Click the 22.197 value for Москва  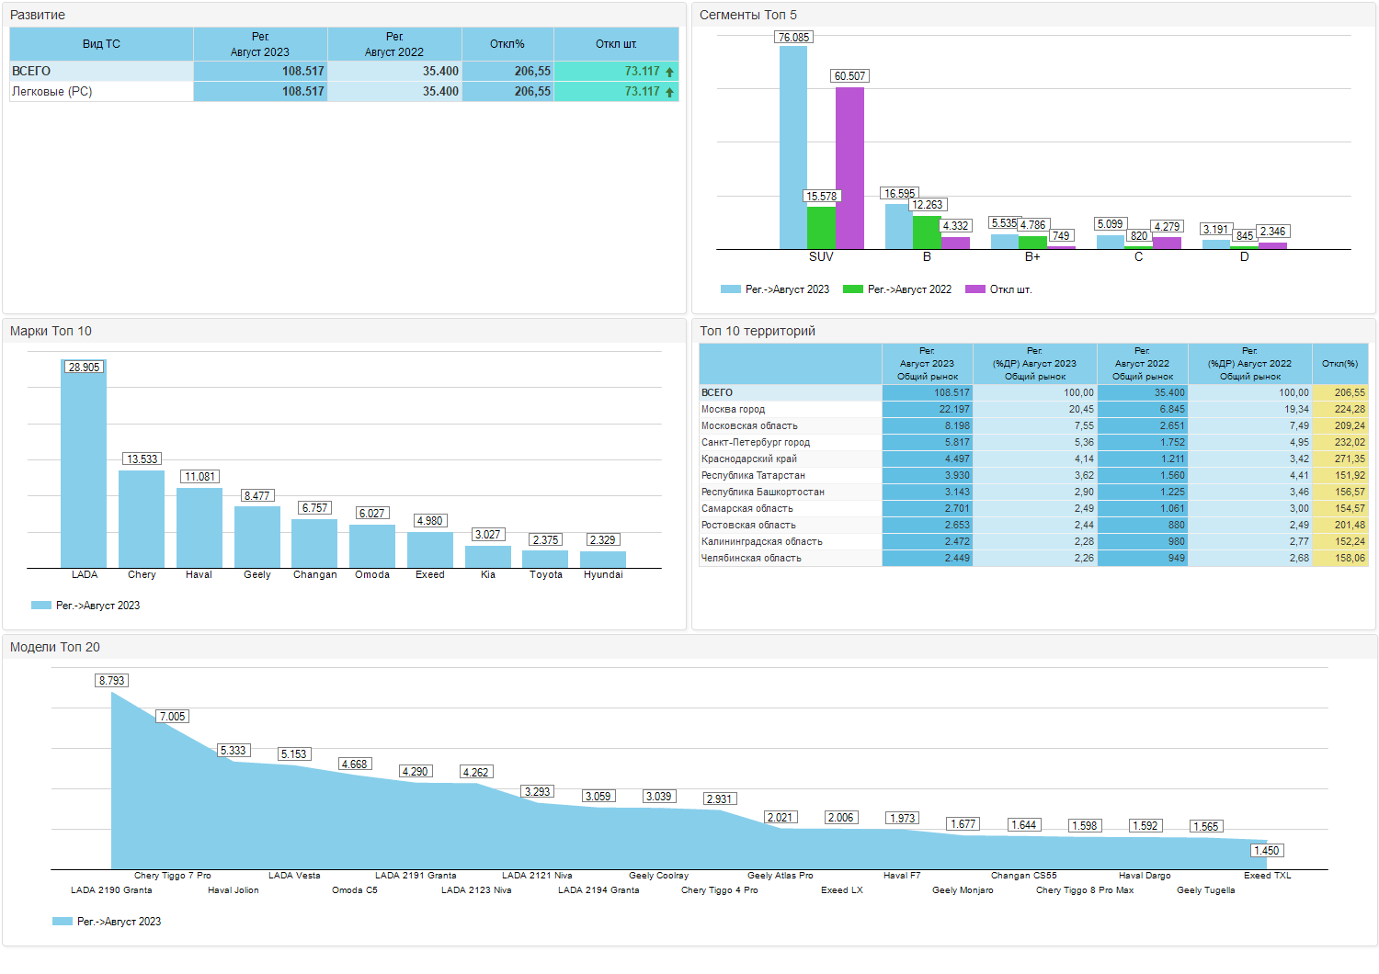tap(954, 409)
